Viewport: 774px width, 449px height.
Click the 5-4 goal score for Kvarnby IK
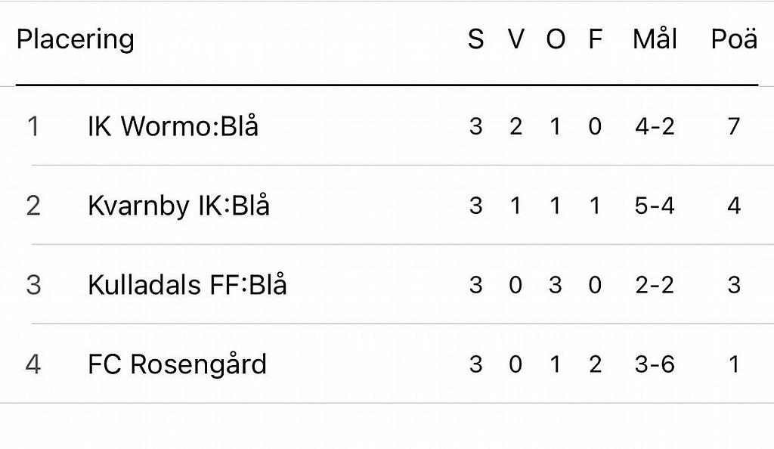click(x=655, y=206)
